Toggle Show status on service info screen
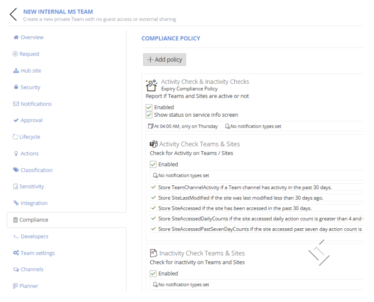 click(149, 115)
